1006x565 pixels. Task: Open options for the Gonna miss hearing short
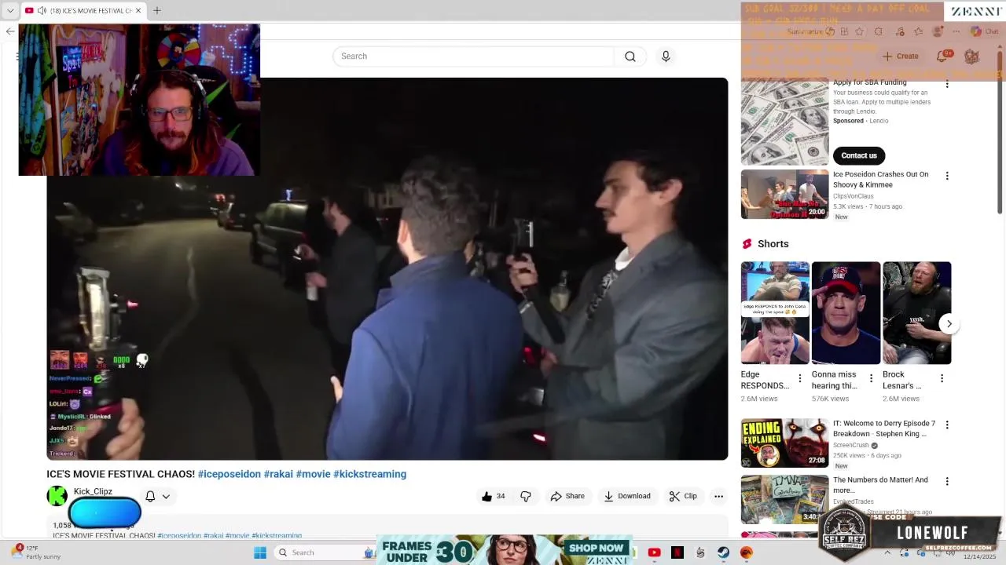click(871, 378)
